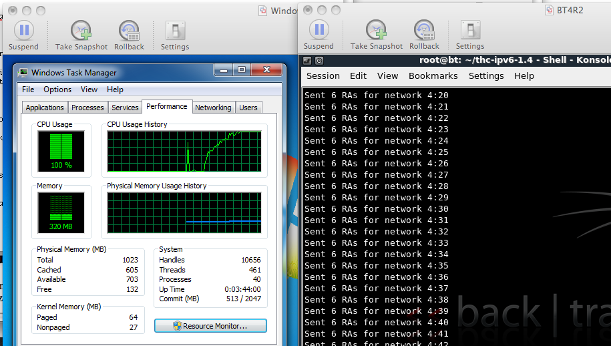Click terminal line for network 4:41
The image size is (611, 346).
tap(377, 334)
